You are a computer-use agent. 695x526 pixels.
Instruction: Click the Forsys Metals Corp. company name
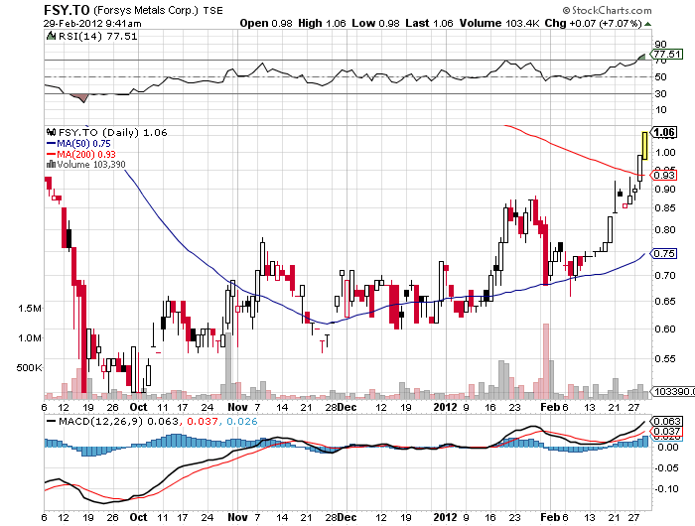[146, 10]
